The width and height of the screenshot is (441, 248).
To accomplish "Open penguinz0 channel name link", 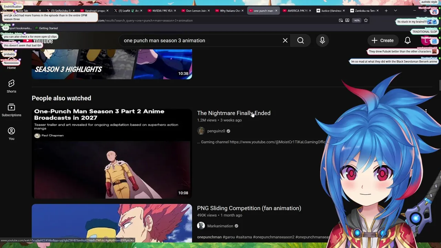I will 216,131.
